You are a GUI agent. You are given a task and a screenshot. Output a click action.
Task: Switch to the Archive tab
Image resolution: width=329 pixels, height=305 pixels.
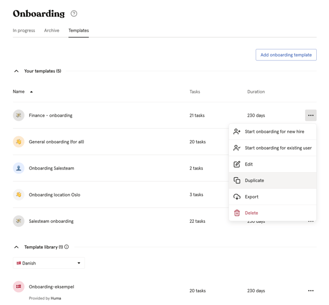[52, 31]
